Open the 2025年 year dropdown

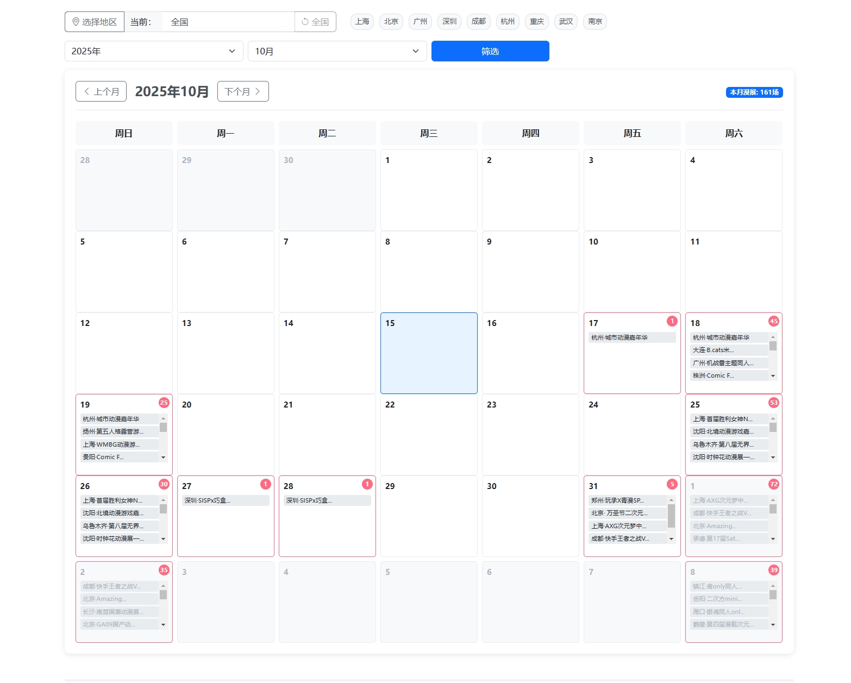click(153, 51)
